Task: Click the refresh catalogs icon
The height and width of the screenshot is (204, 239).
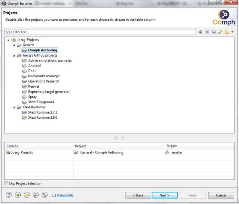Action: (220, 32)
